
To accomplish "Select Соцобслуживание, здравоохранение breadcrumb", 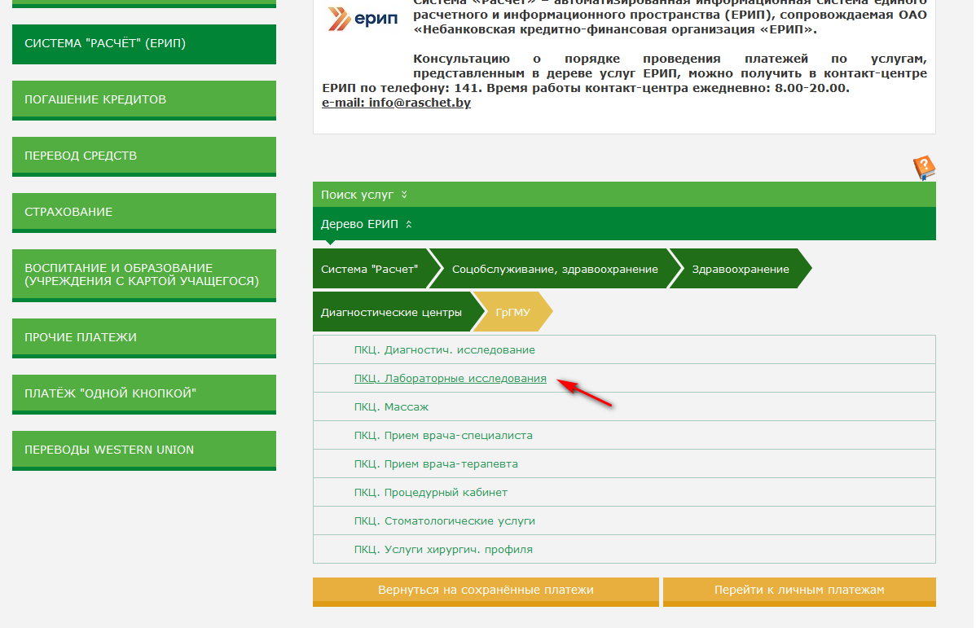I will [x=554, y=269].
